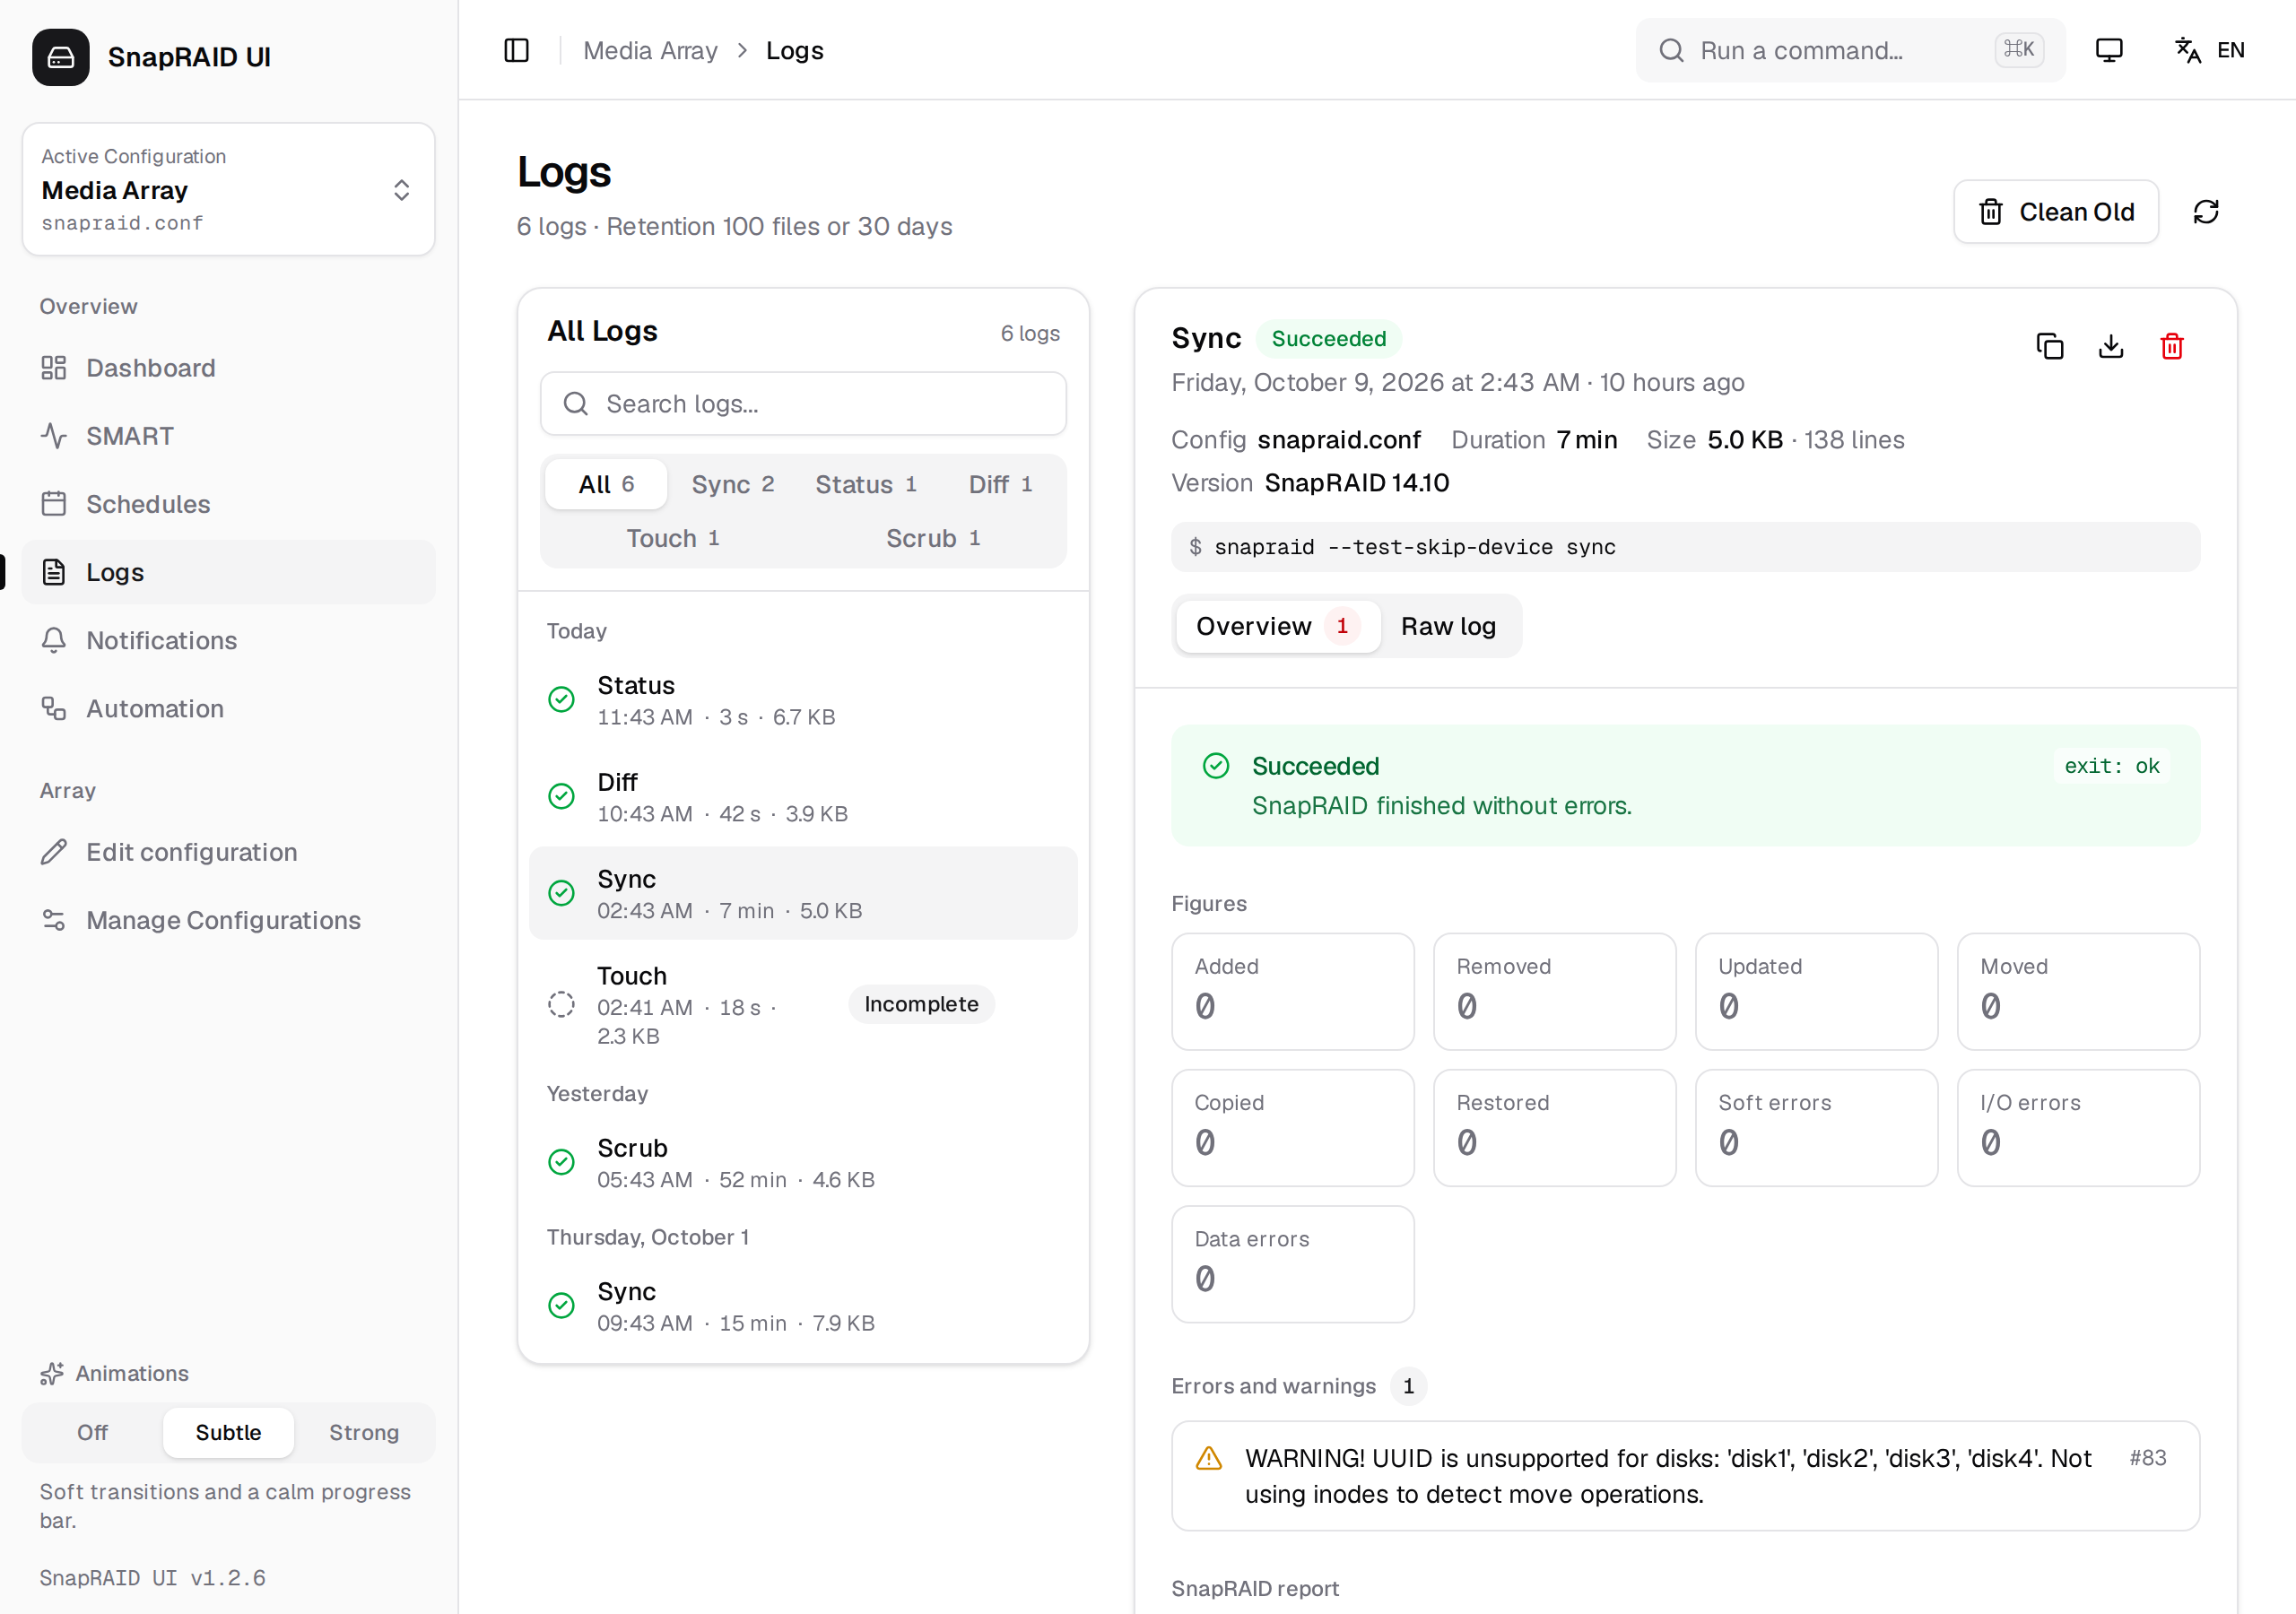This screenshot has height=1614, width=2296.
Task: Filter logs by Diff 1
Action: [x=1000, y=484]
